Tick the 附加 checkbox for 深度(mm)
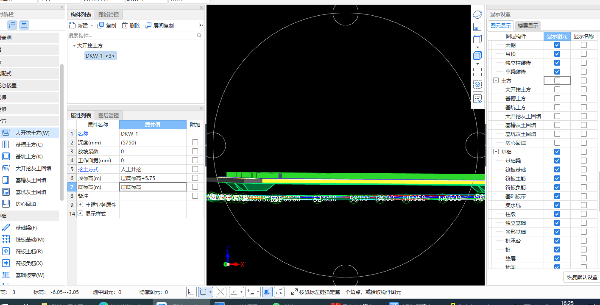The width and height of the screenshot is (600, 305). pyautogui.click(x=195, y=142)
